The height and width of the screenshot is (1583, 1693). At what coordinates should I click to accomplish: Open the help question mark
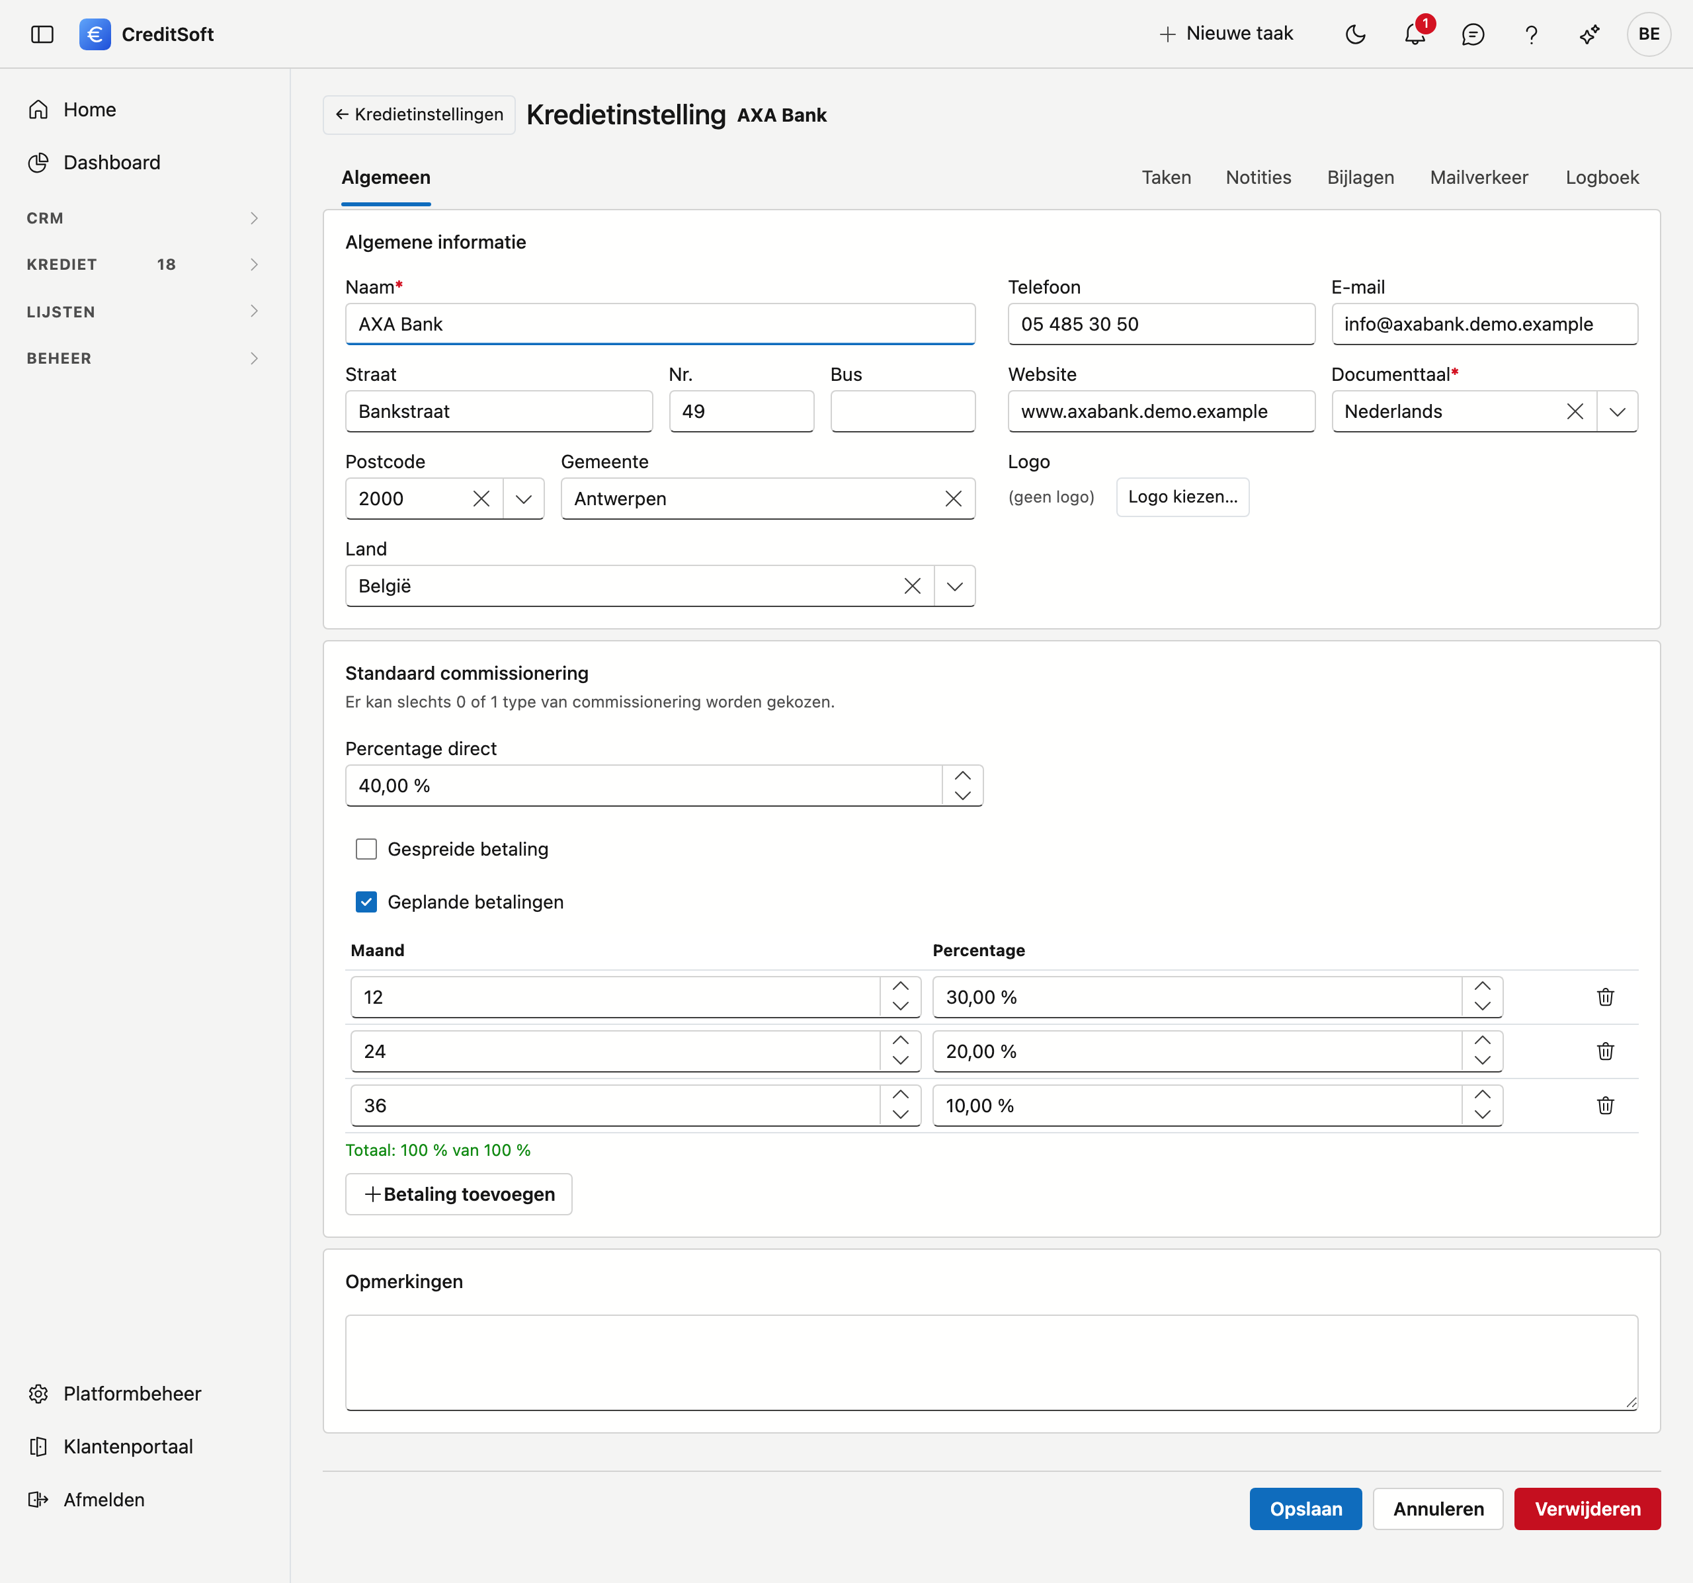1531,34
